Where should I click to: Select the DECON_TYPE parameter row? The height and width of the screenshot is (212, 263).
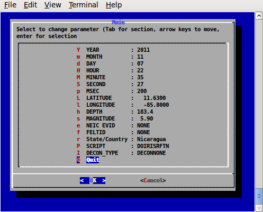tap(121, 153)
